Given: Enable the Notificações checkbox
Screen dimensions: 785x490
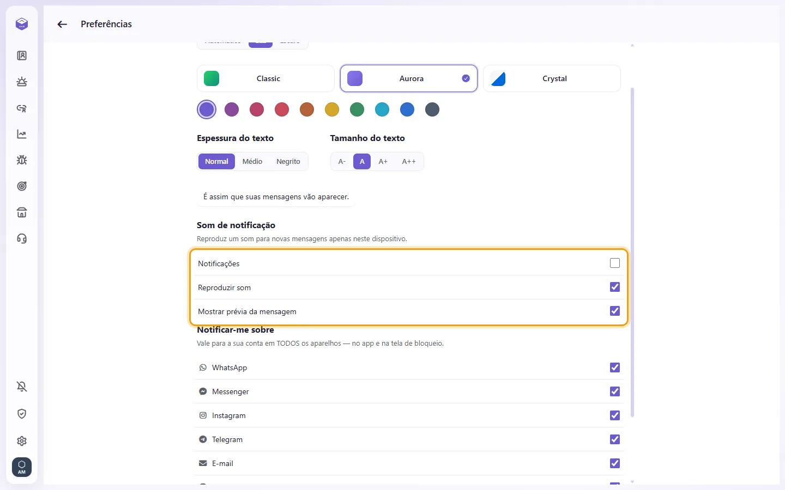Looking at the screenshot, I should (x=615, y=263).
